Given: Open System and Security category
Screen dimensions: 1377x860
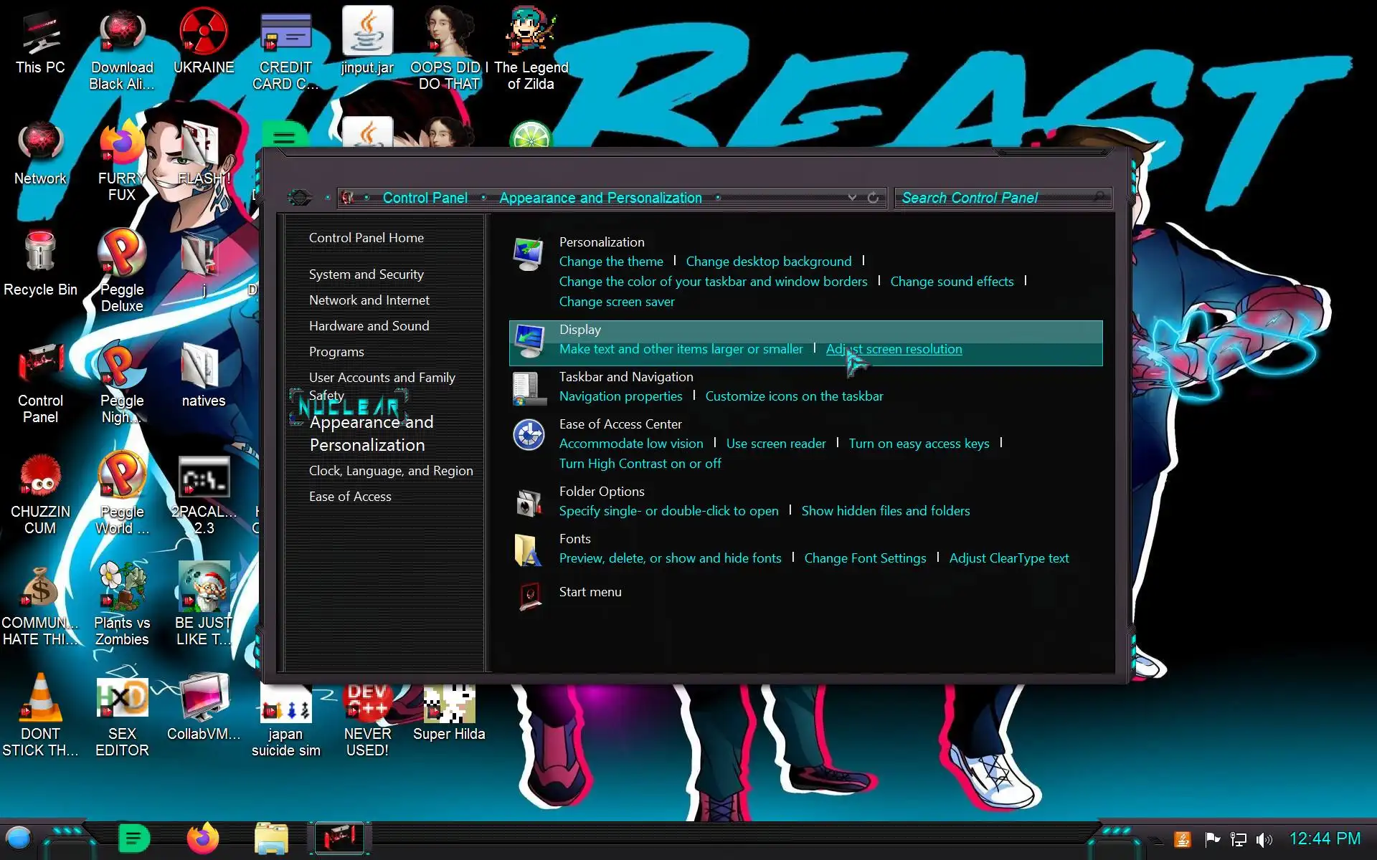Looking at the screenshot, I should pos(366,274).
